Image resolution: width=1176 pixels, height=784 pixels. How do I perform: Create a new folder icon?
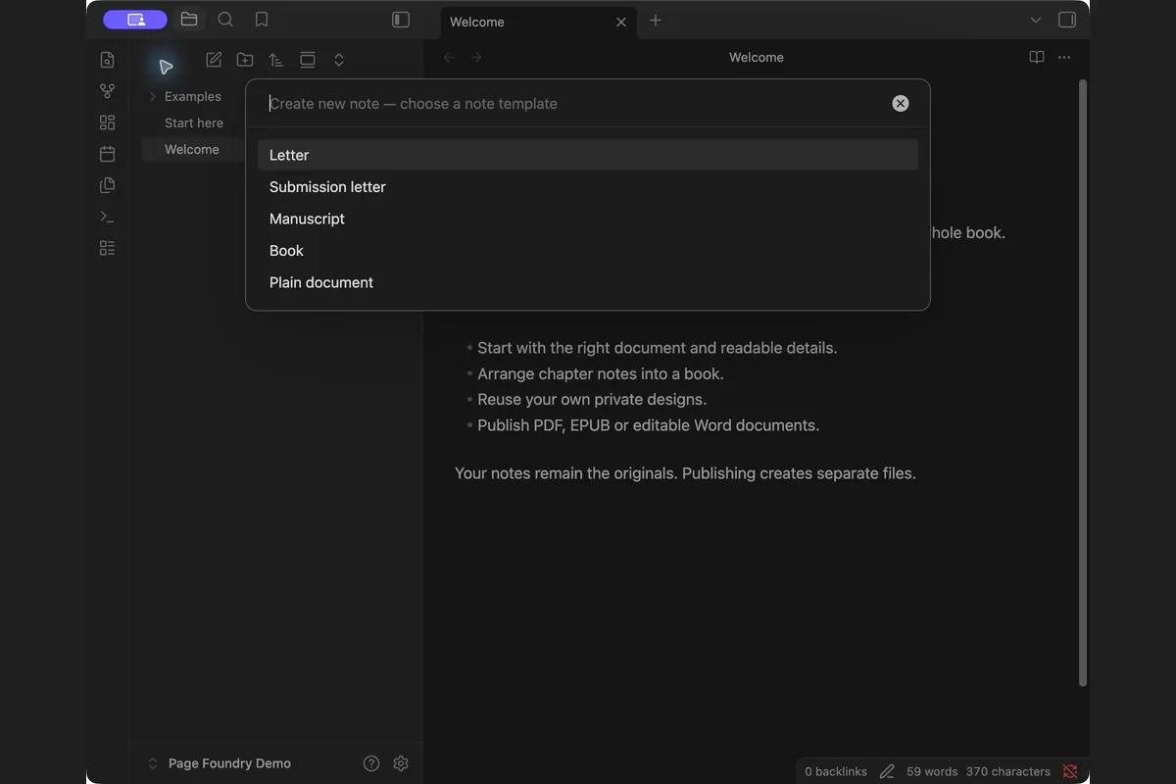coord(245,60)
